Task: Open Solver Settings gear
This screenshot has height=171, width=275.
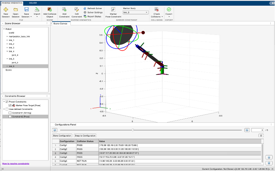Action: [85, 12]
